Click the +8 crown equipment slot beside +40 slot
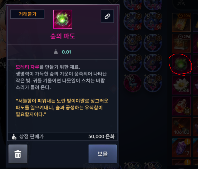The image size is (198, 169). 153,83
